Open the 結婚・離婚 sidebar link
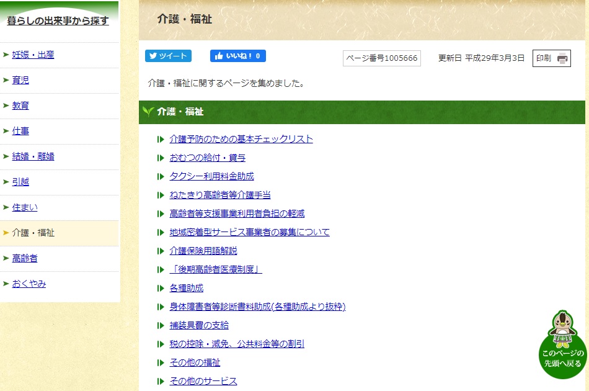This screenshot has width=589, height=391. point(33,156)
